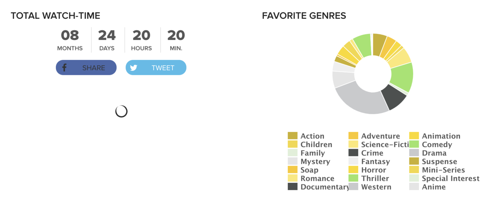Click the Adventure legend label
This screenshot has height=204, width=493.
pyautogui.click(x=380, y=136)
